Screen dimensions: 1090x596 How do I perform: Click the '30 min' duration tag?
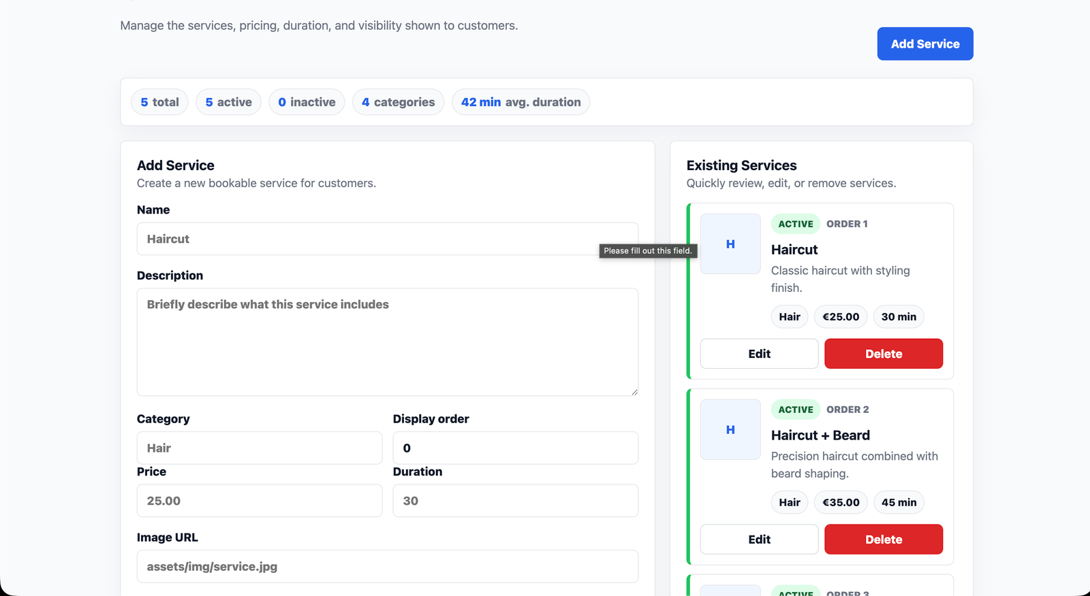pos(899,316)
